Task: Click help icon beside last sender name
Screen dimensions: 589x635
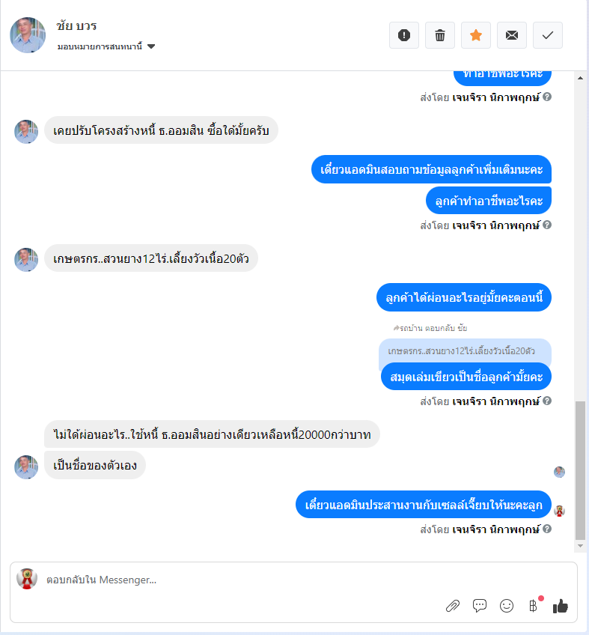Action: click(x=547, y=529)
